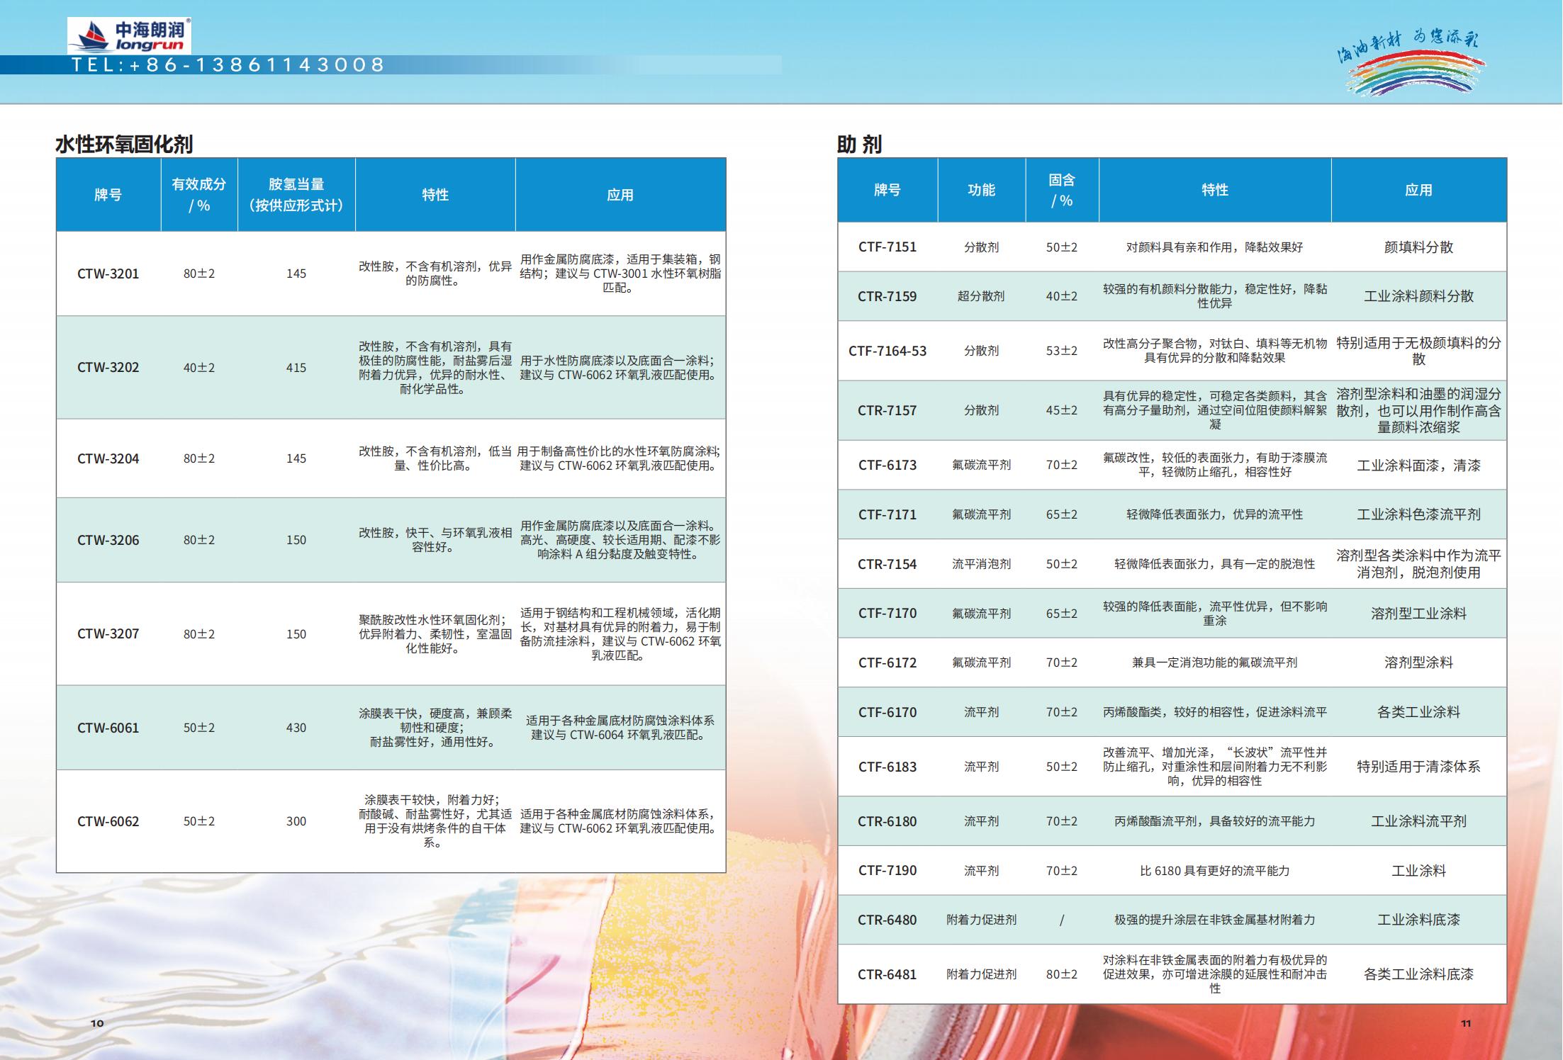Select product code CTW-3207
The height and width of the screenshot is (1060, 1563).
108,634
